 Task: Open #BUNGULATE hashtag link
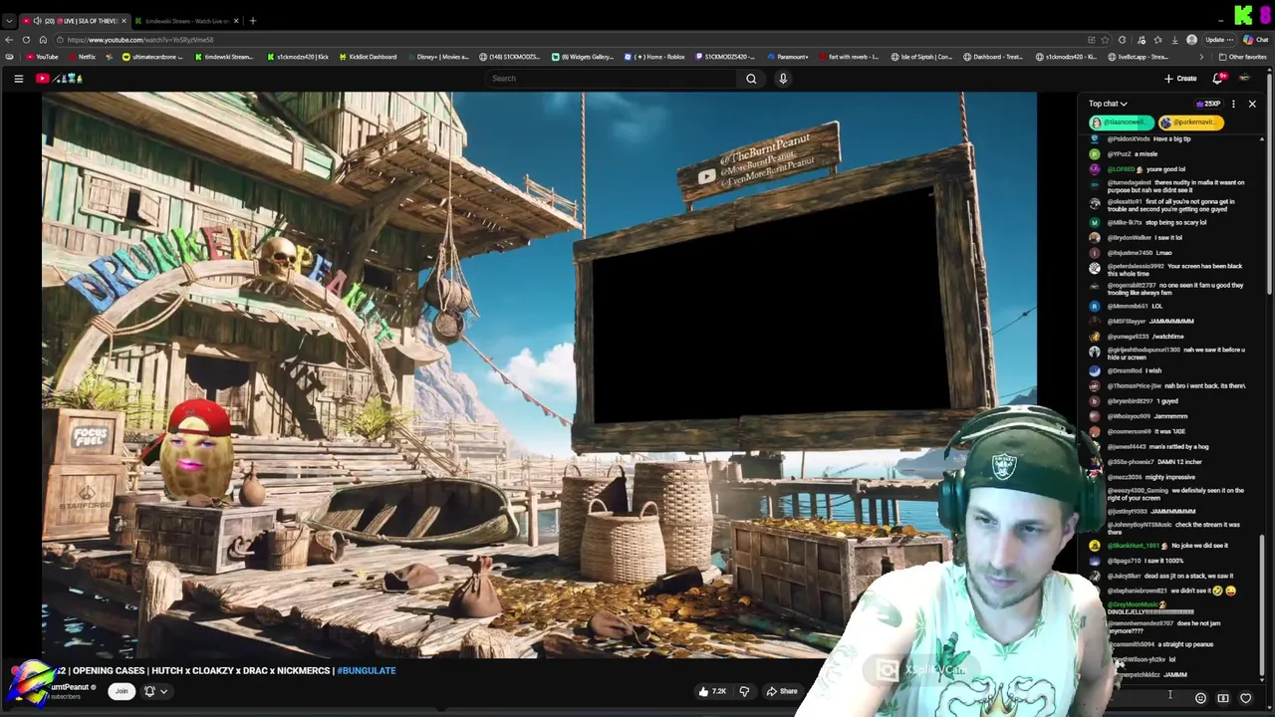[x=367, y=671]
